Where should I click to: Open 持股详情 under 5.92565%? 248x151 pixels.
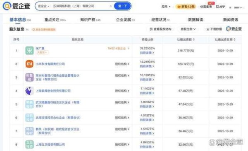[x=147, y=106]
